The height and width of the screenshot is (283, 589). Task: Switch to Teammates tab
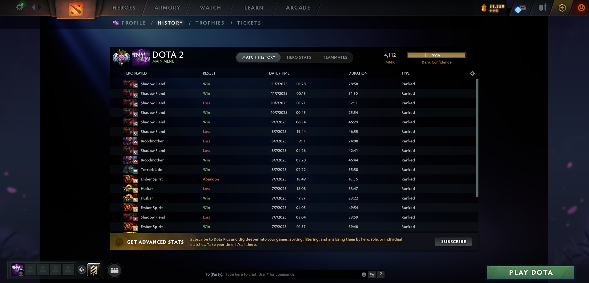(x=335, y=57)
